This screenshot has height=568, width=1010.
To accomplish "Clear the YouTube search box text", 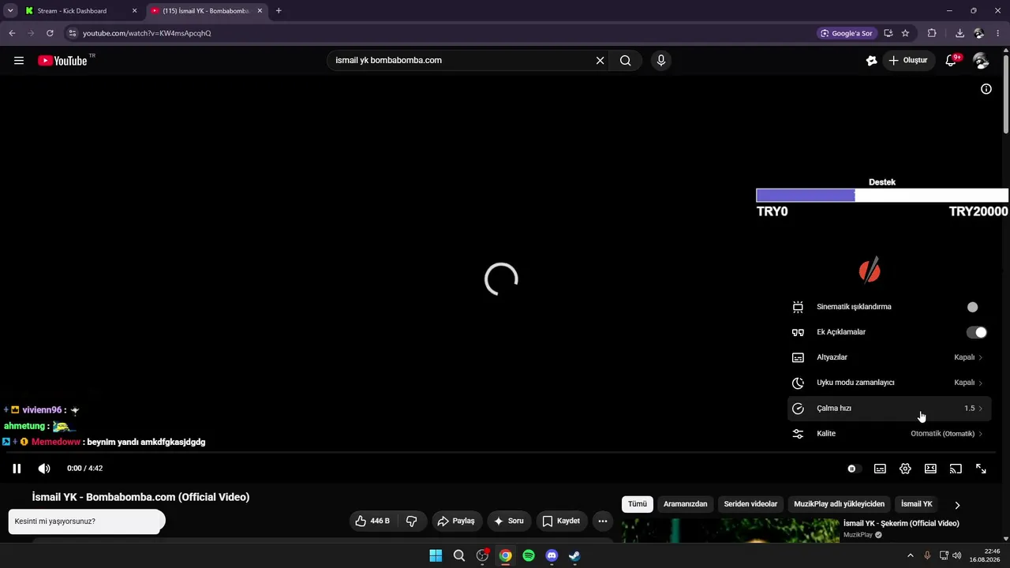I will pos(600,61).
